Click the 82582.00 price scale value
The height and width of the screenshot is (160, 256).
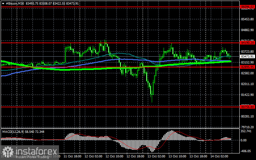[x=247, y=73]
